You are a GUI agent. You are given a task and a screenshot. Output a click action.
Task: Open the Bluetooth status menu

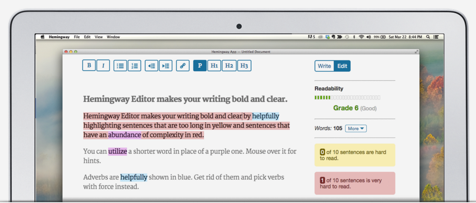click(354, 37)
